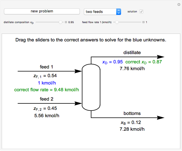Click the distillation column vessel shape
The width and height of the screenshot is (182, 151).
[91, 87]
